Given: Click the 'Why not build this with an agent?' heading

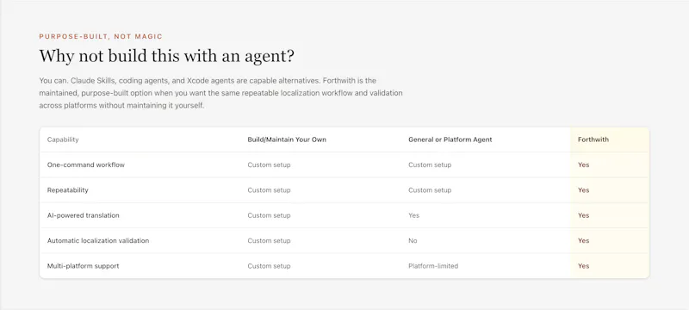Looking at the screenshot, I should point(166,56).
